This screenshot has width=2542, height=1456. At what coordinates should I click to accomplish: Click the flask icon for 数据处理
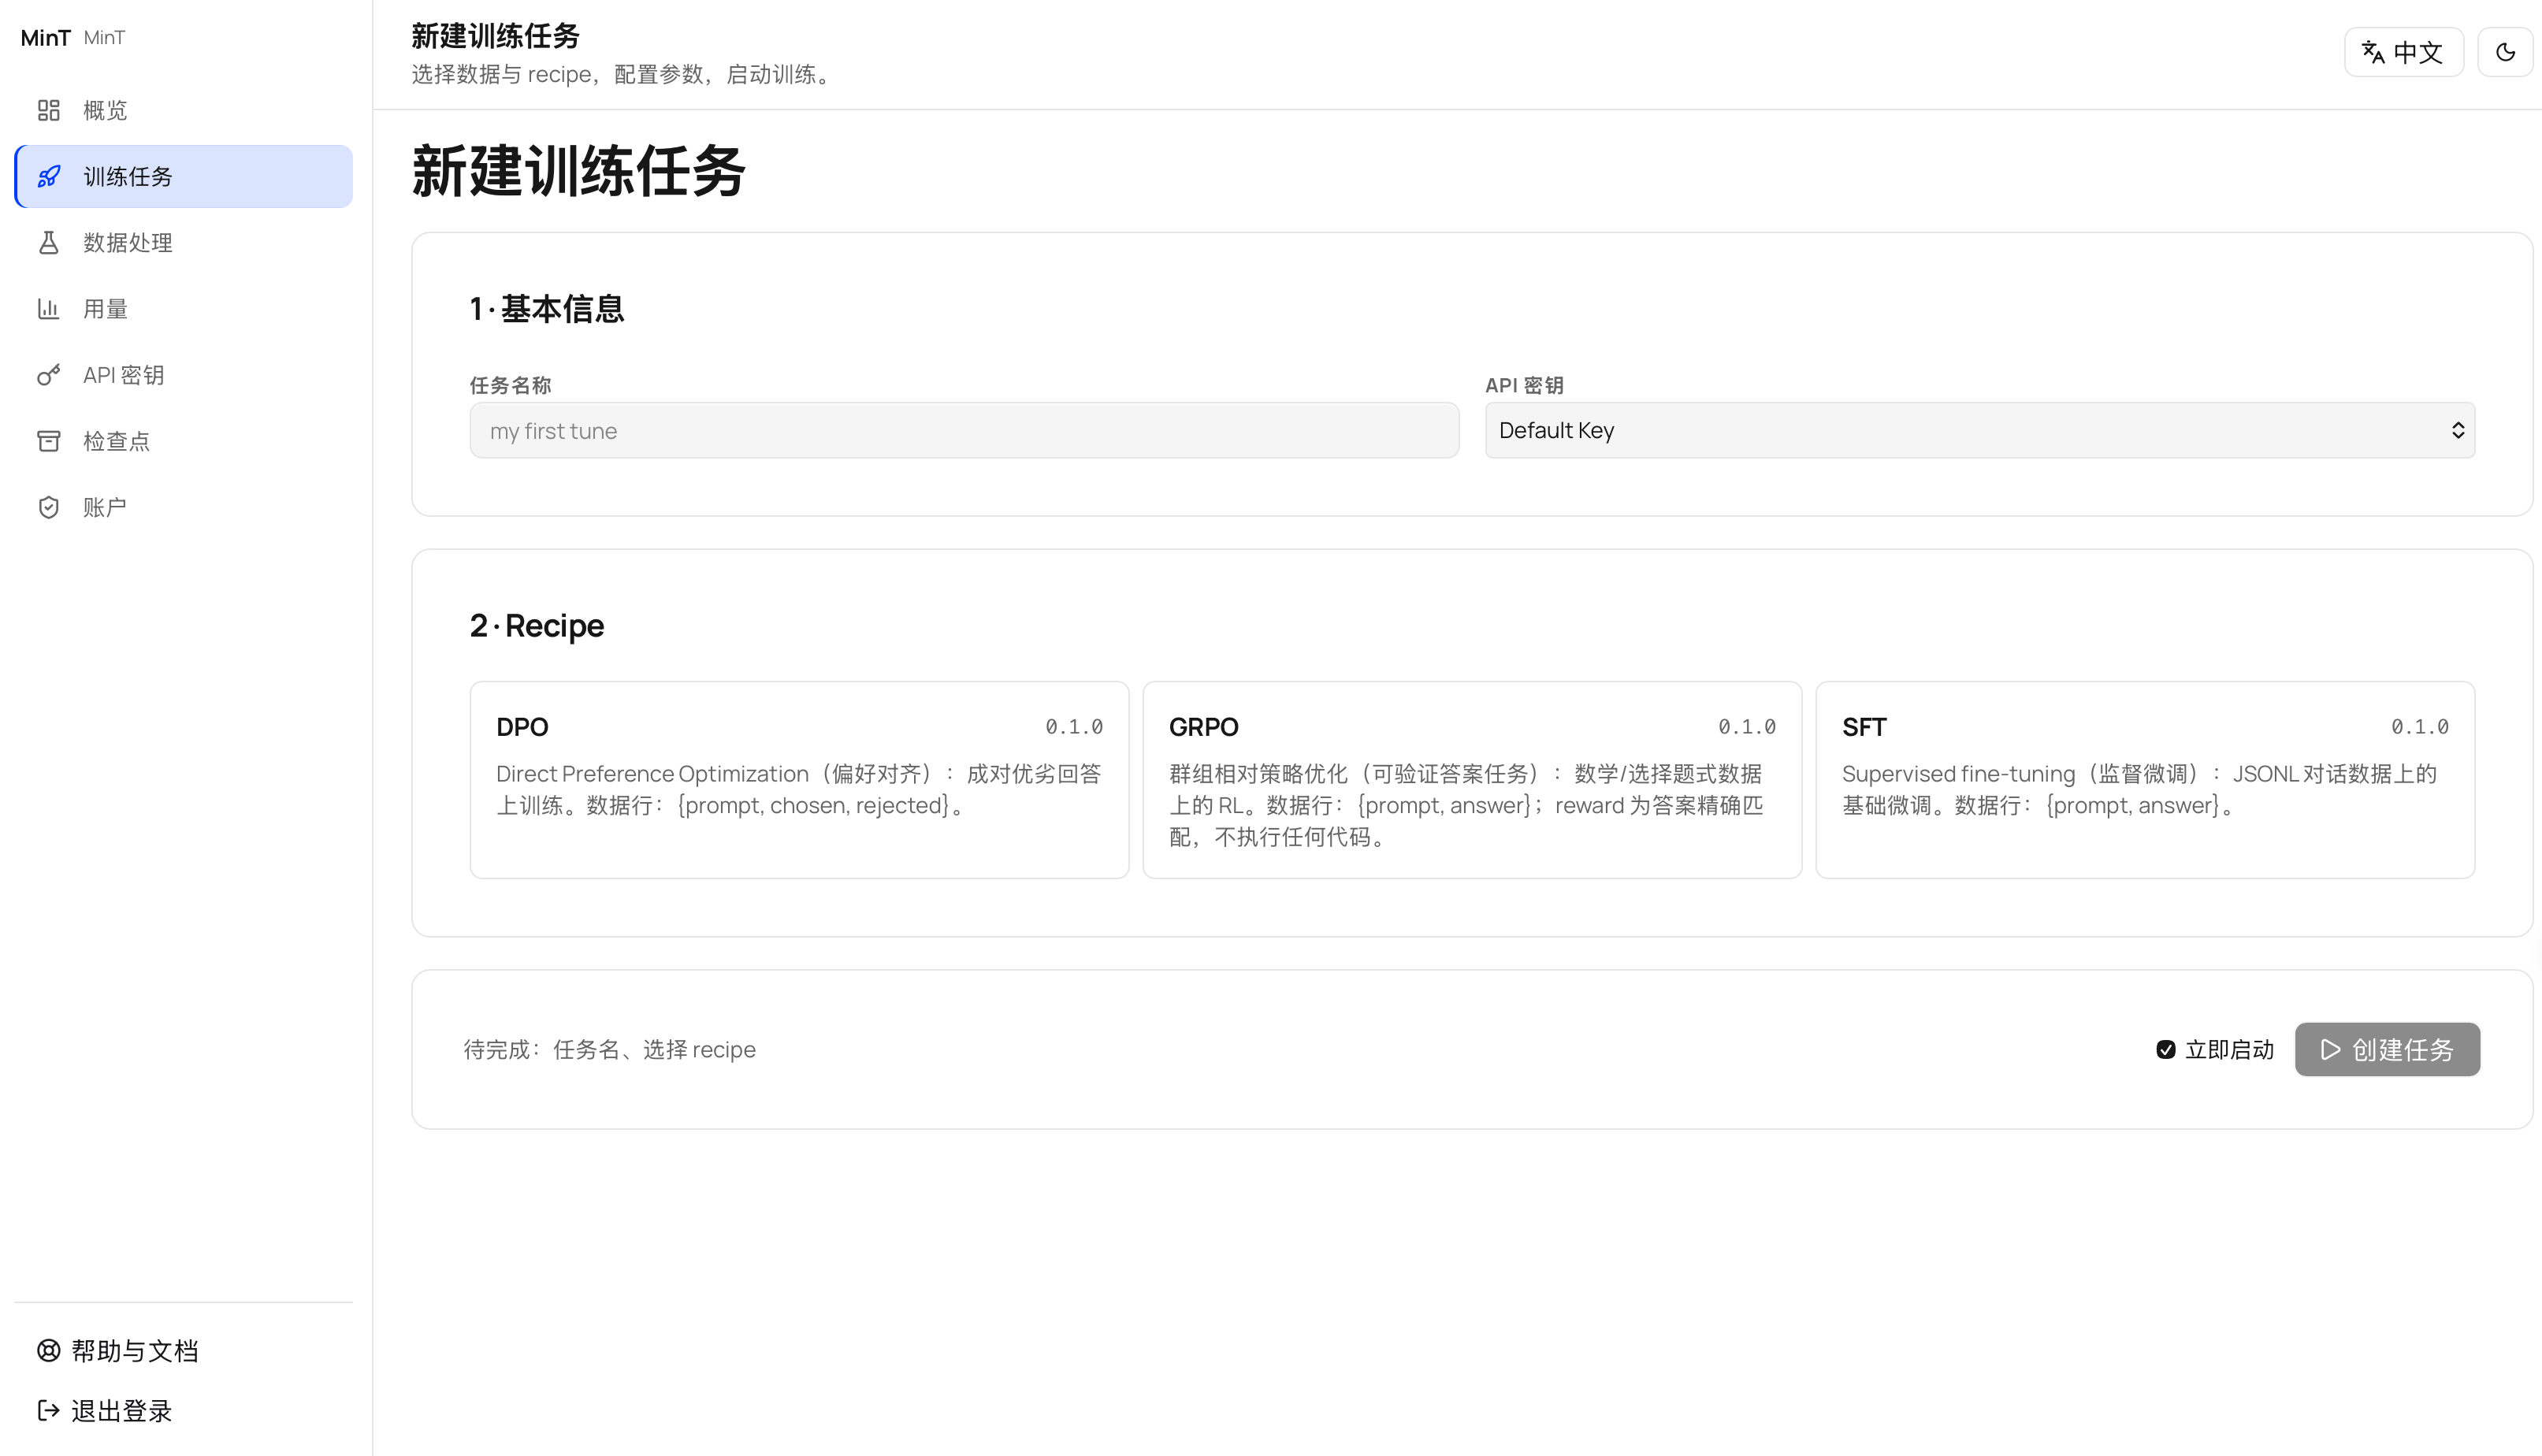click(x=48, y=242)
